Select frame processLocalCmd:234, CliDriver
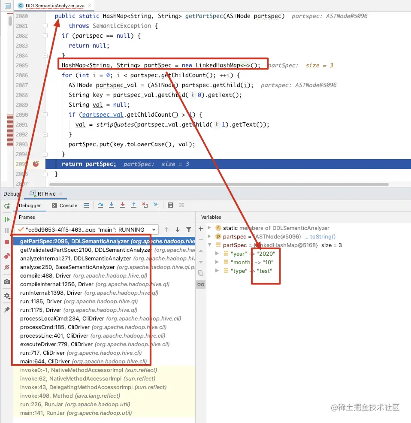 [x=104, y=319]
